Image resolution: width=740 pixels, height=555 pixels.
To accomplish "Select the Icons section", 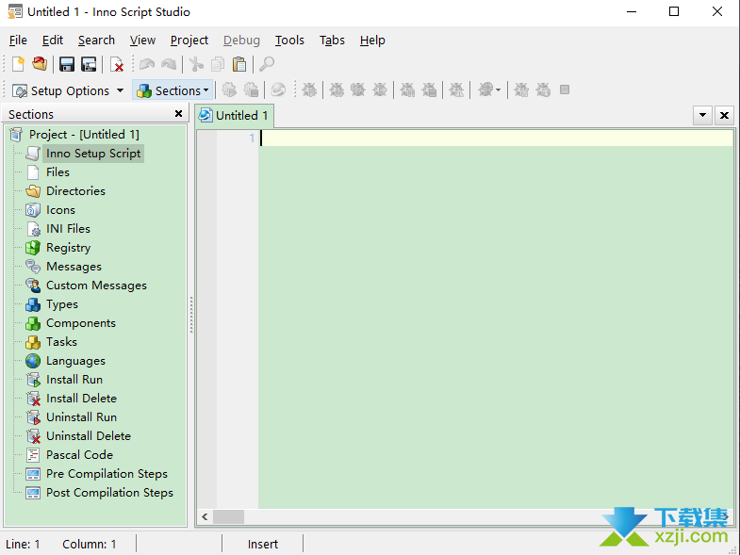I will (x=60, y=210).
